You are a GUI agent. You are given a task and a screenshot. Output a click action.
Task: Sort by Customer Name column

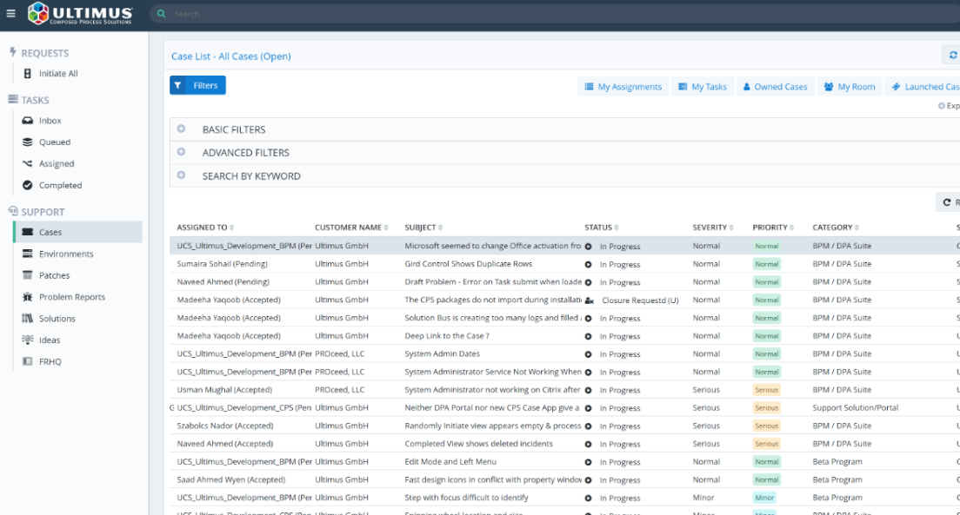(x=351, y=228)
